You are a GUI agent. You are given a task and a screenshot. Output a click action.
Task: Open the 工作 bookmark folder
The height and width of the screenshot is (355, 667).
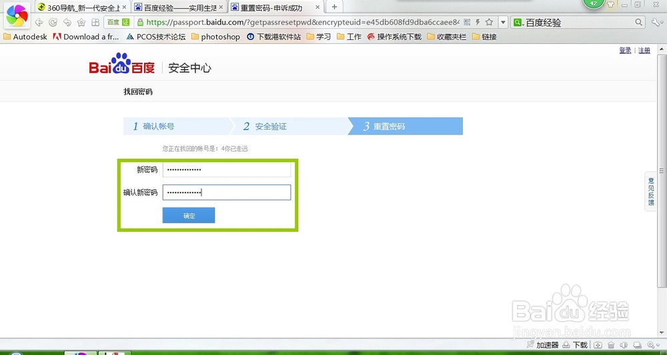click(x=349, y=37)
